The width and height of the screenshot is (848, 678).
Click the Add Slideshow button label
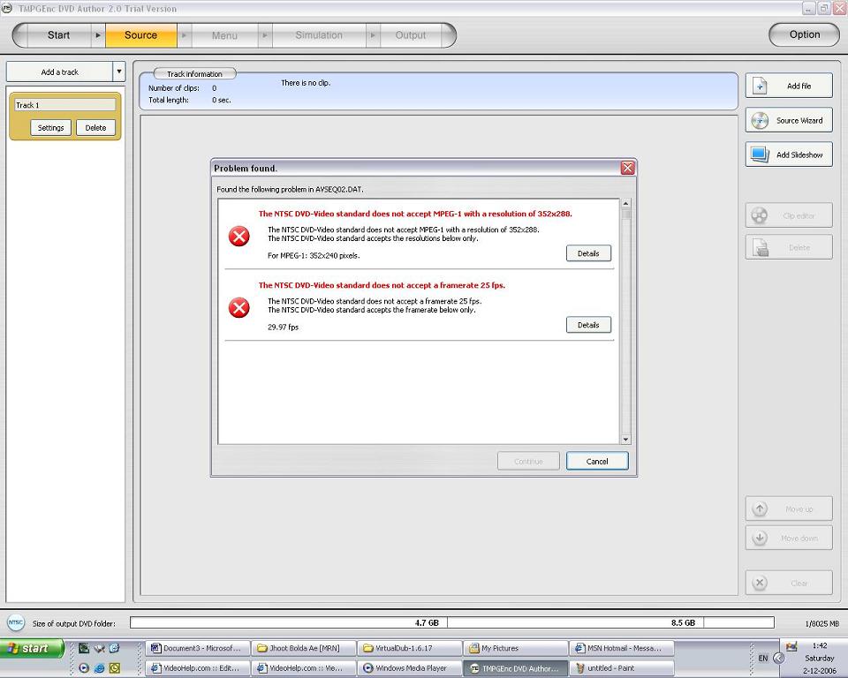coord(799,154)
